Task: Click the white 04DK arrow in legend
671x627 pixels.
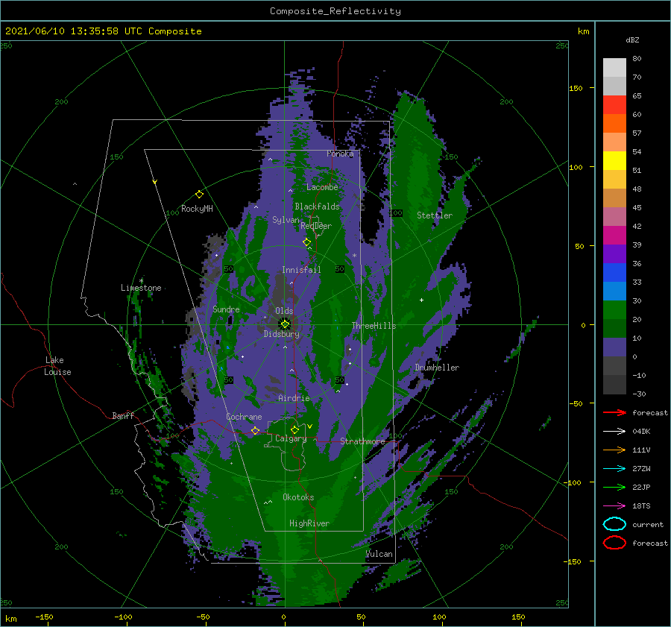Action: point(614,431)
